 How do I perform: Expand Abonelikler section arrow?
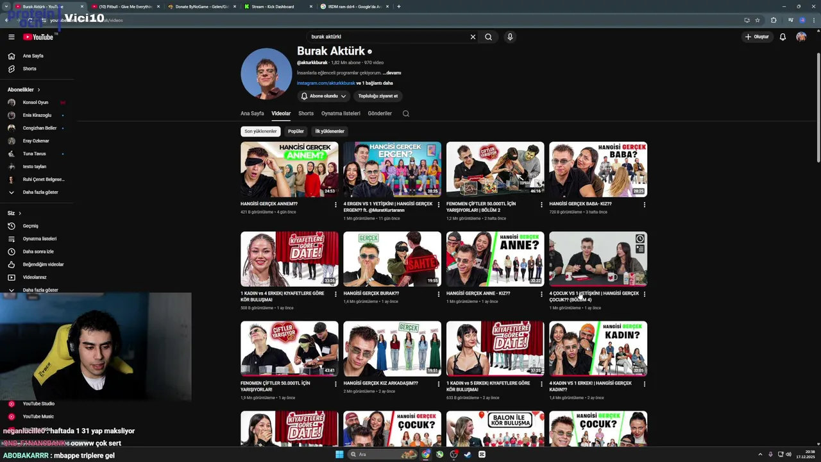(38, 90)
